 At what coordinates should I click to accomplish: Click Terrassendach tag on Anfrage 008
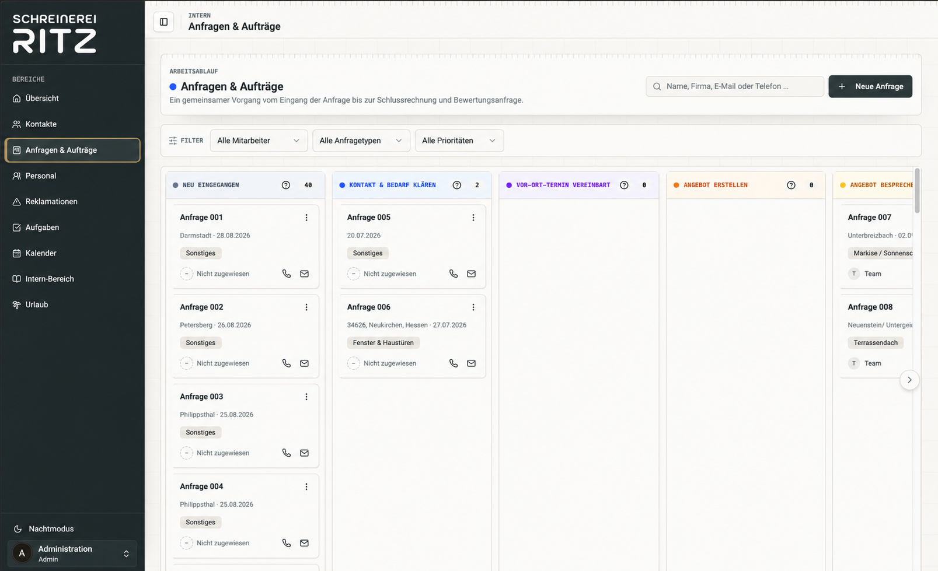876,343
